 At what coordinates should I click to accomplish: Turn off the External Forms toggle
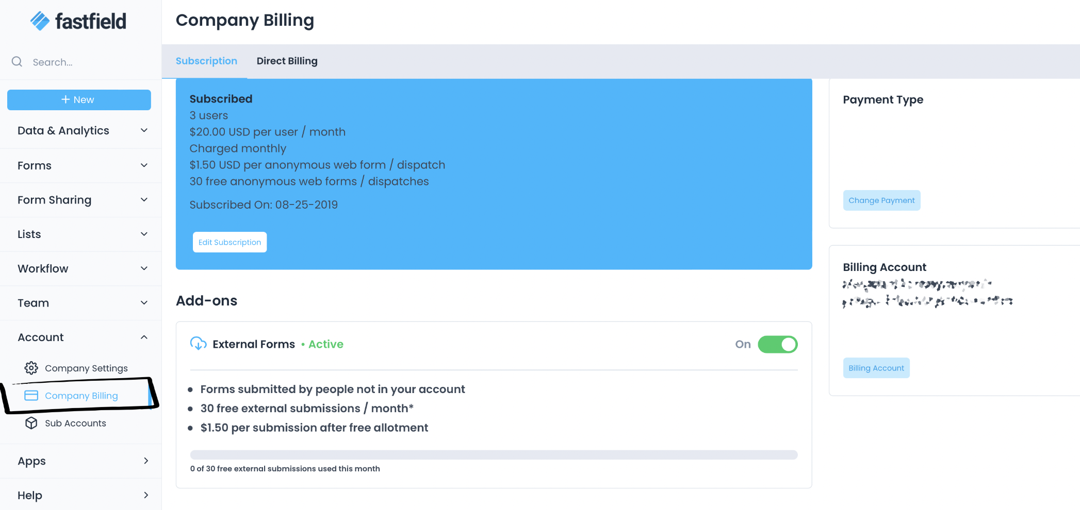point(777,344)
